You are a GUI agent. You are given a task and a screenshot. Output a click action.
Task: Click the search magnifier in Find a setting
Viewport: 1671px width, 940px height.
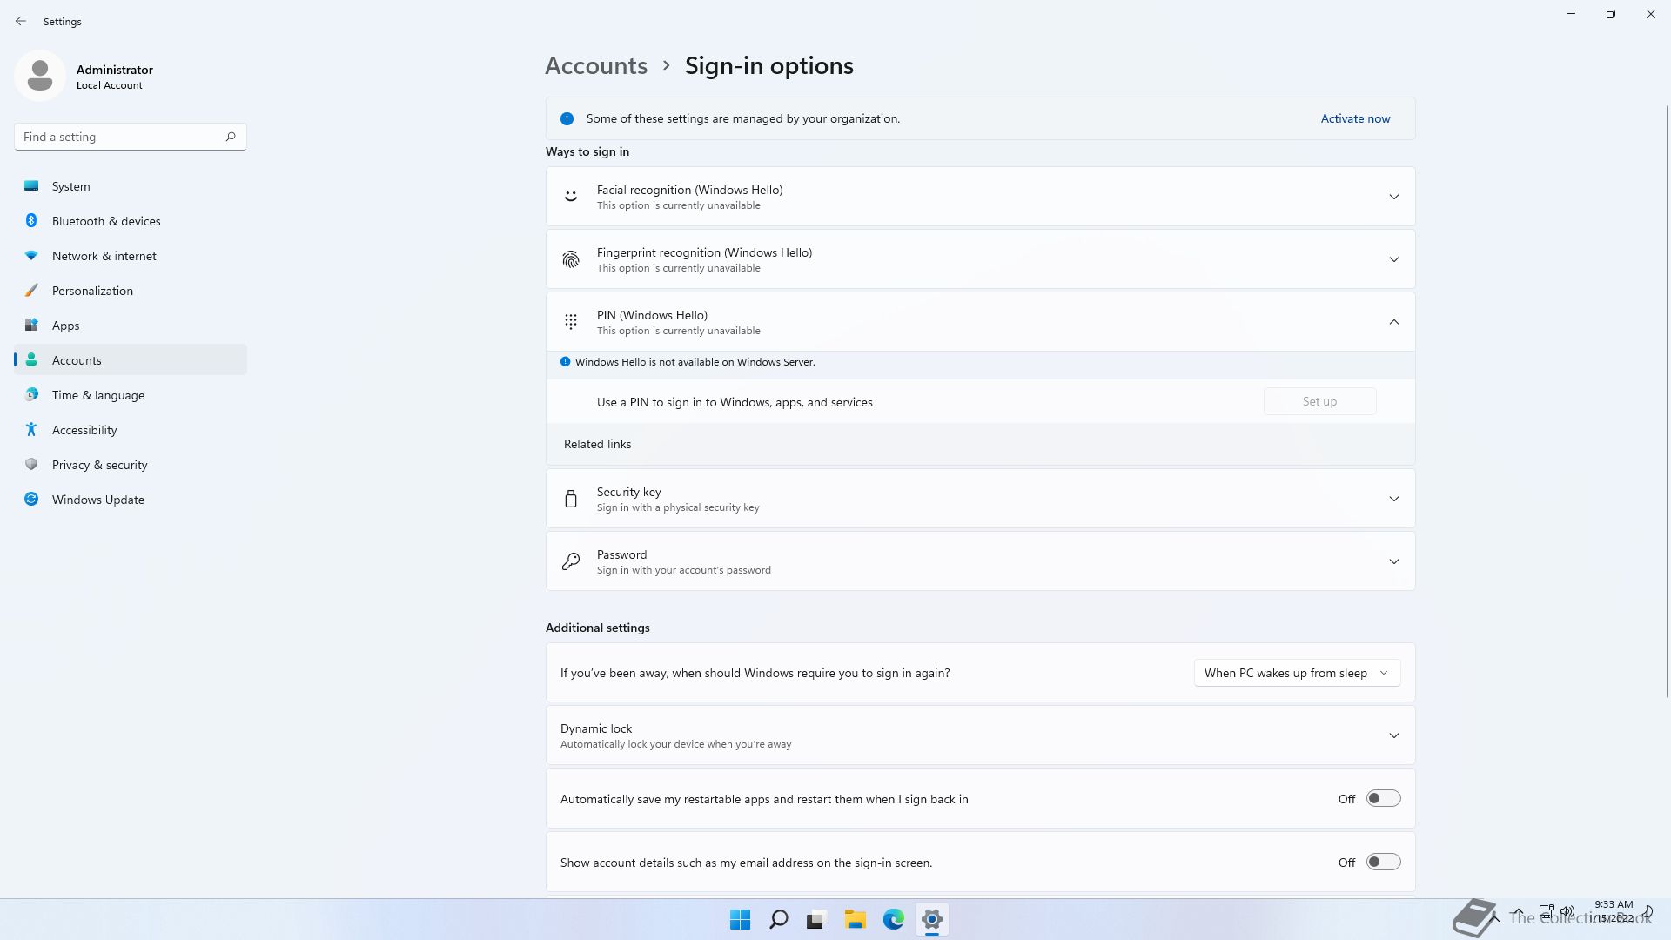click(x=231, y=137)
